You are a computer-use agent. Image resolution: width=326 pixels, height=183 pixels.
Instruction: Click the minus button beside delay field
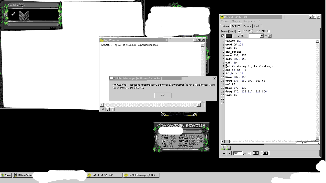point(229,153)
